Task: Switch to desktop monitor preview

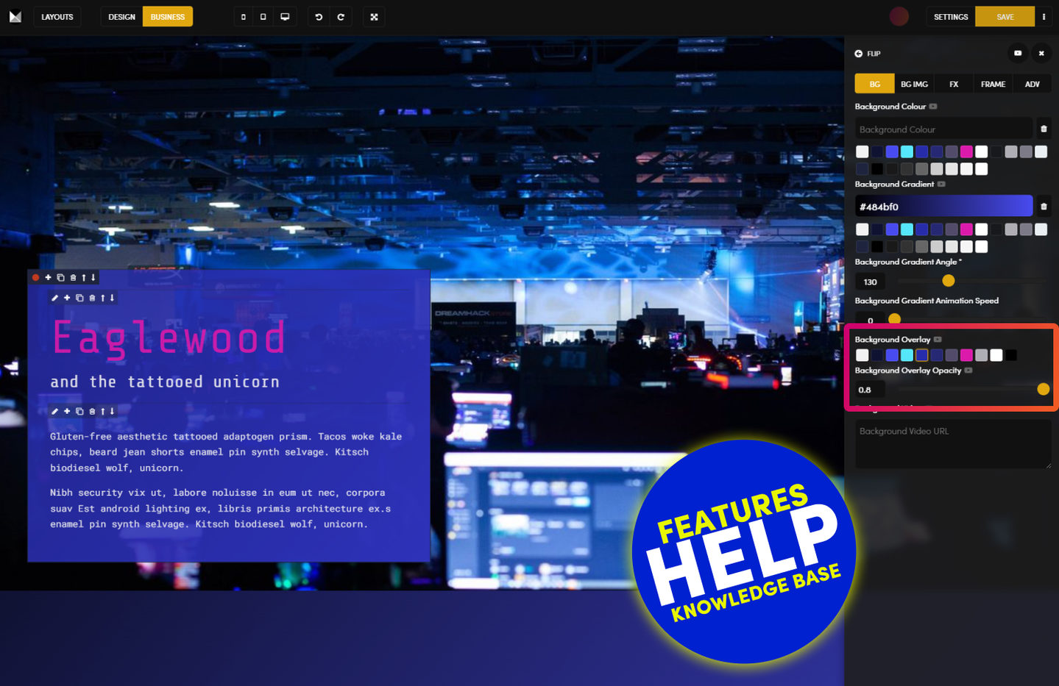Action: (285, 17)
